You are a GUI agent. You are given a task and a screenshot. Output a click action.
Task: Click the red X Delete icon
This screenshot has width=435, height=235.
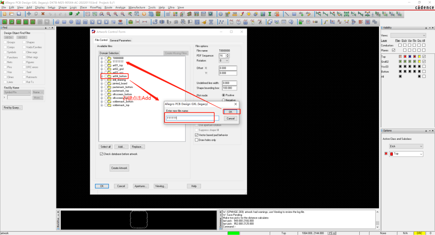point(43,14)
